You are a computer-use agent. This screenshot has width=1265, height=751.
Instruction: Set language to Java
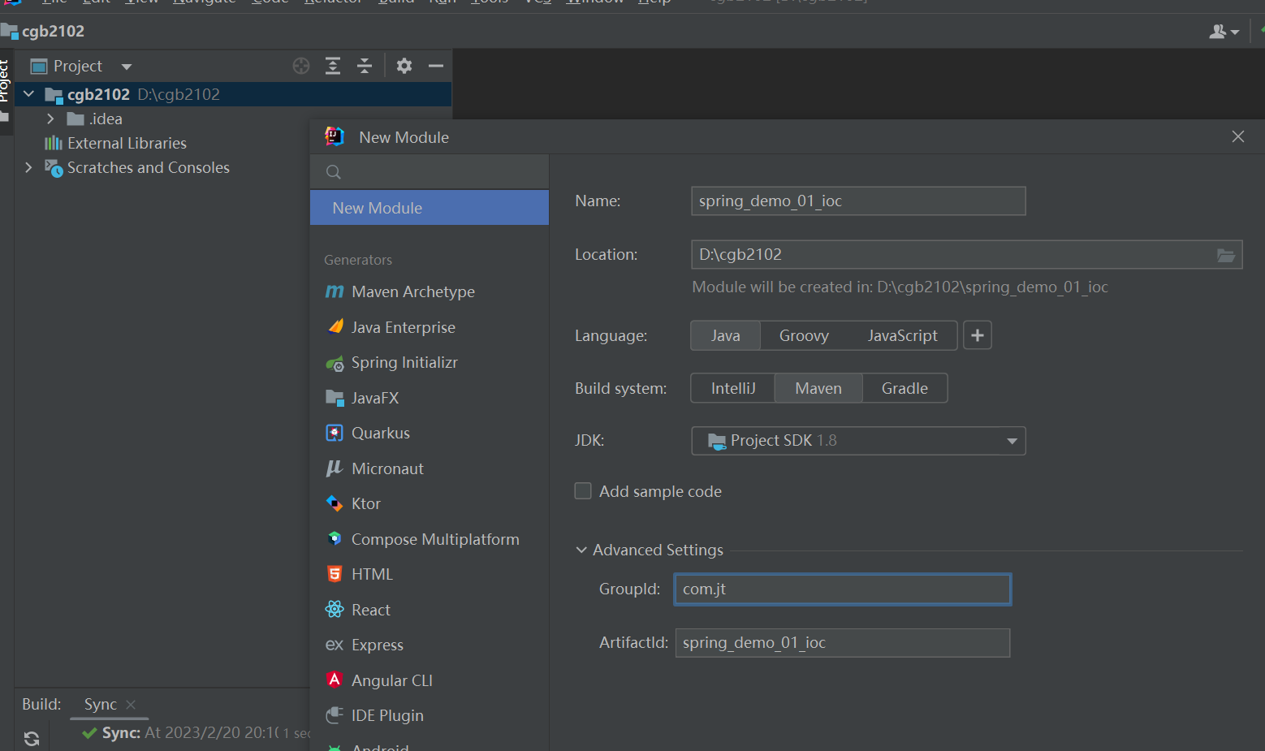click(725, 335)
